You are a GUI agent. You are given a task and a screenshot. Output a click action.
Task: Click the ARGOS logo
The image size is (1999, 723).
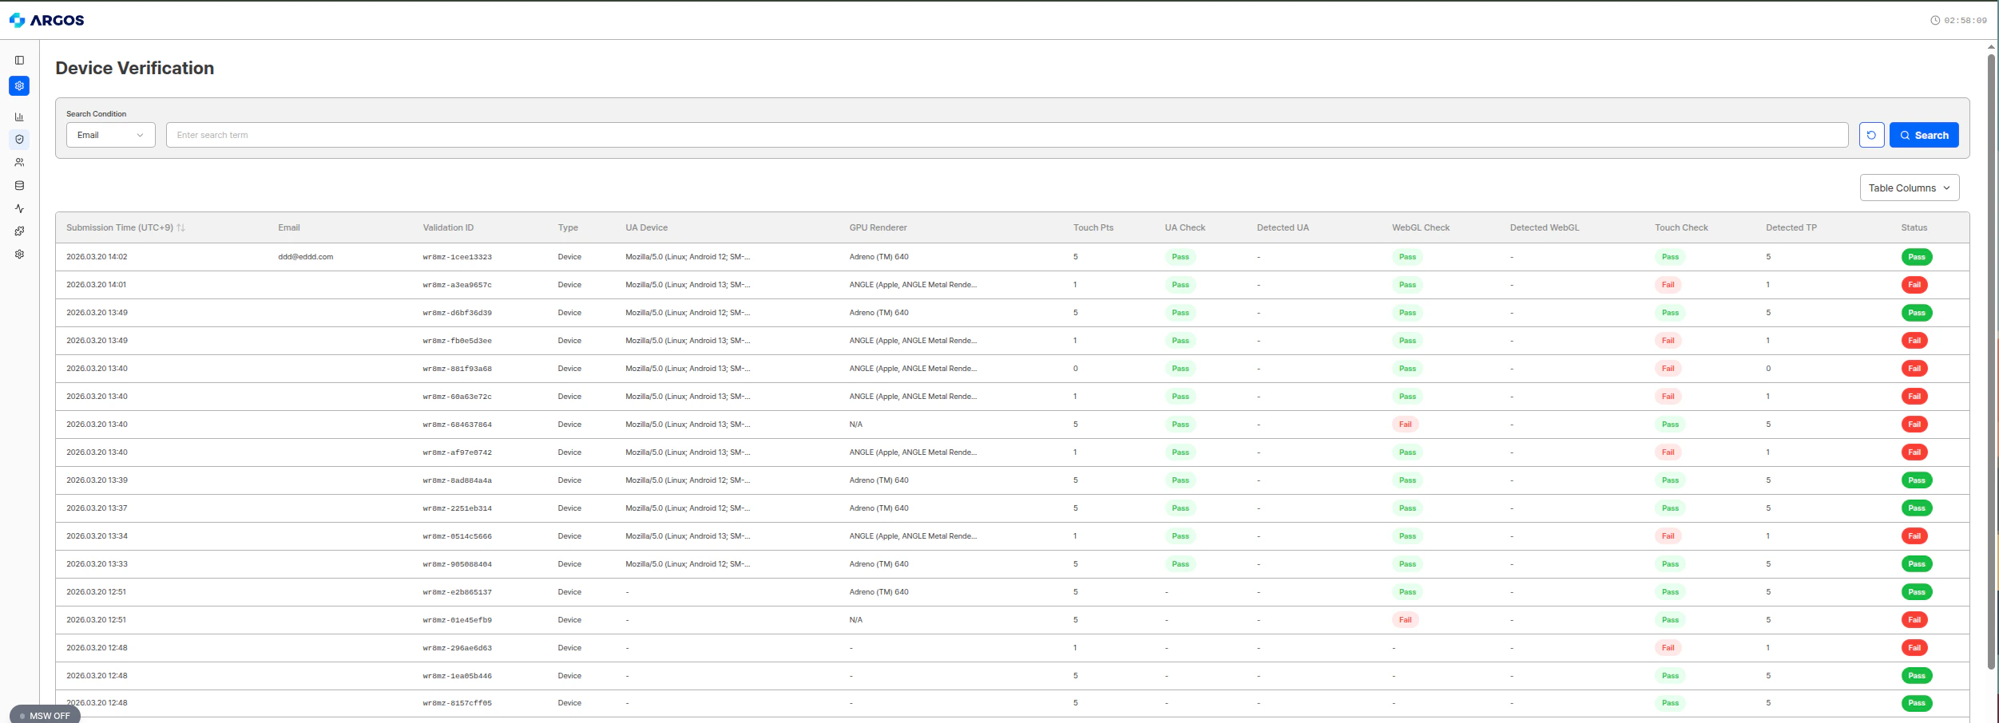click(48, 20)
